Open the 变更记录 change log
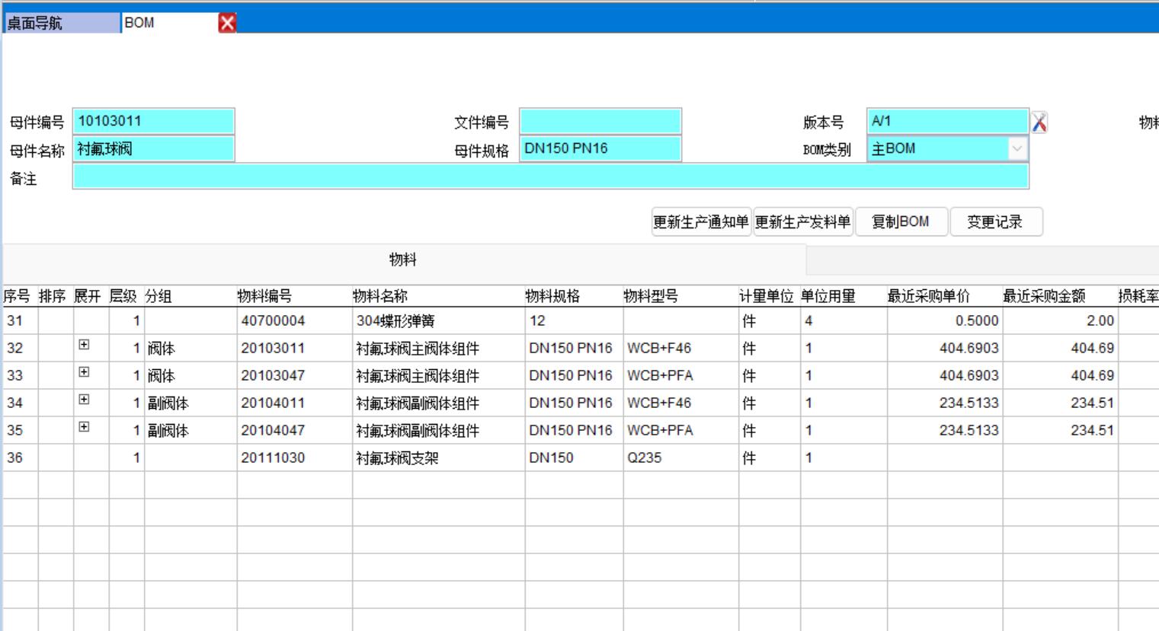 (995, 221)
